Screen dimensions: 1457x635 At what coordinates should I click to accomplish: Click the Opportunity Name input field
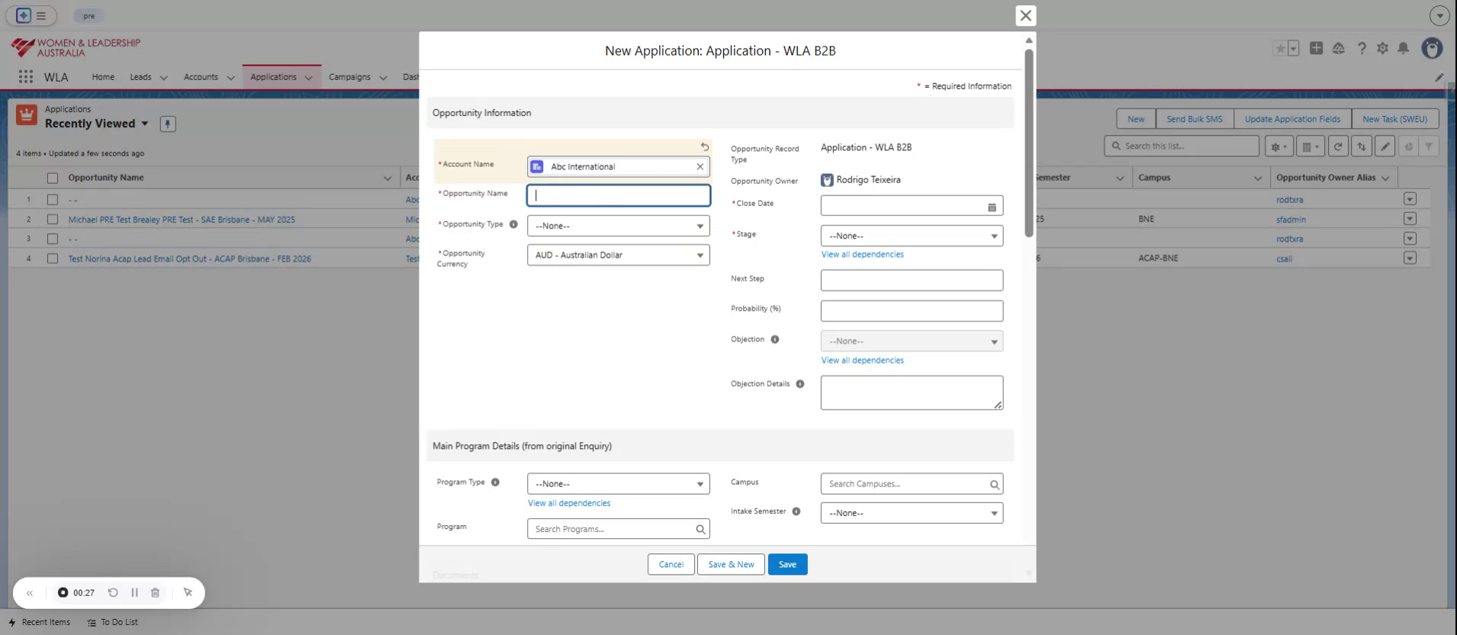pyautogui.click(x=618, y=195)
